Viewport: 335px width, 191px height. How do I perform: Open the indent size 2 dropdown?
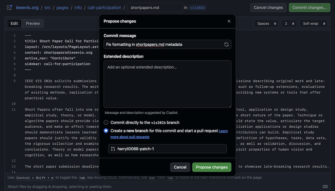click(289, 23)
